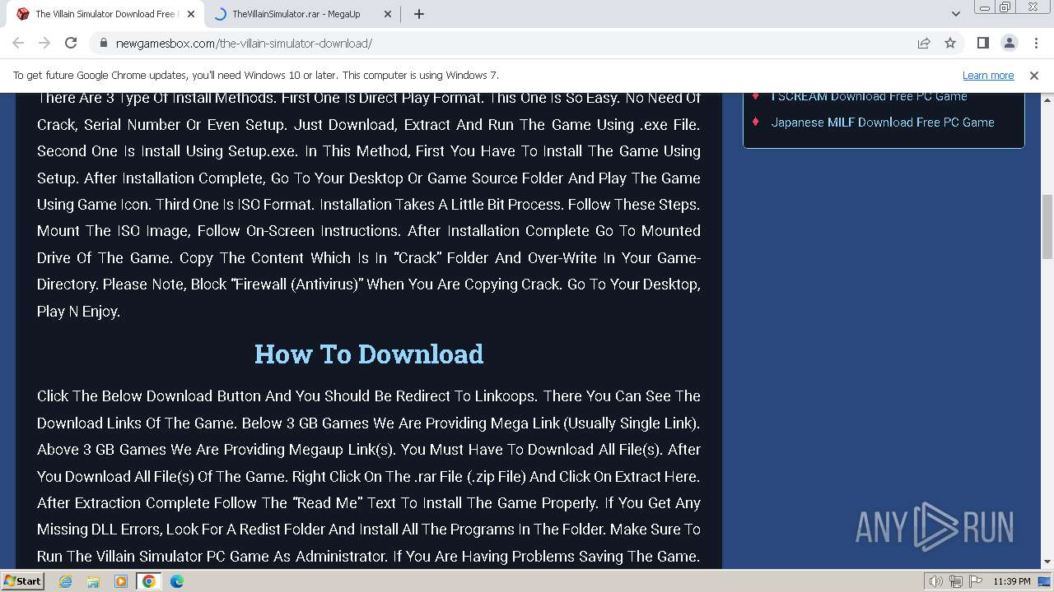Close The Villain Simulator Download tab
Screen dimensions: 1054x592
tap(191, 14)
